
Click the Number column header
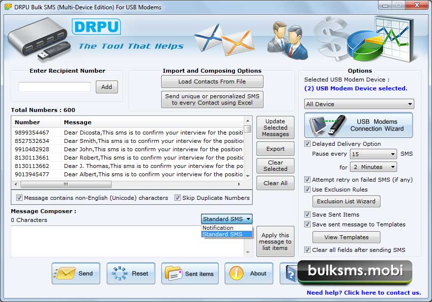36,122
